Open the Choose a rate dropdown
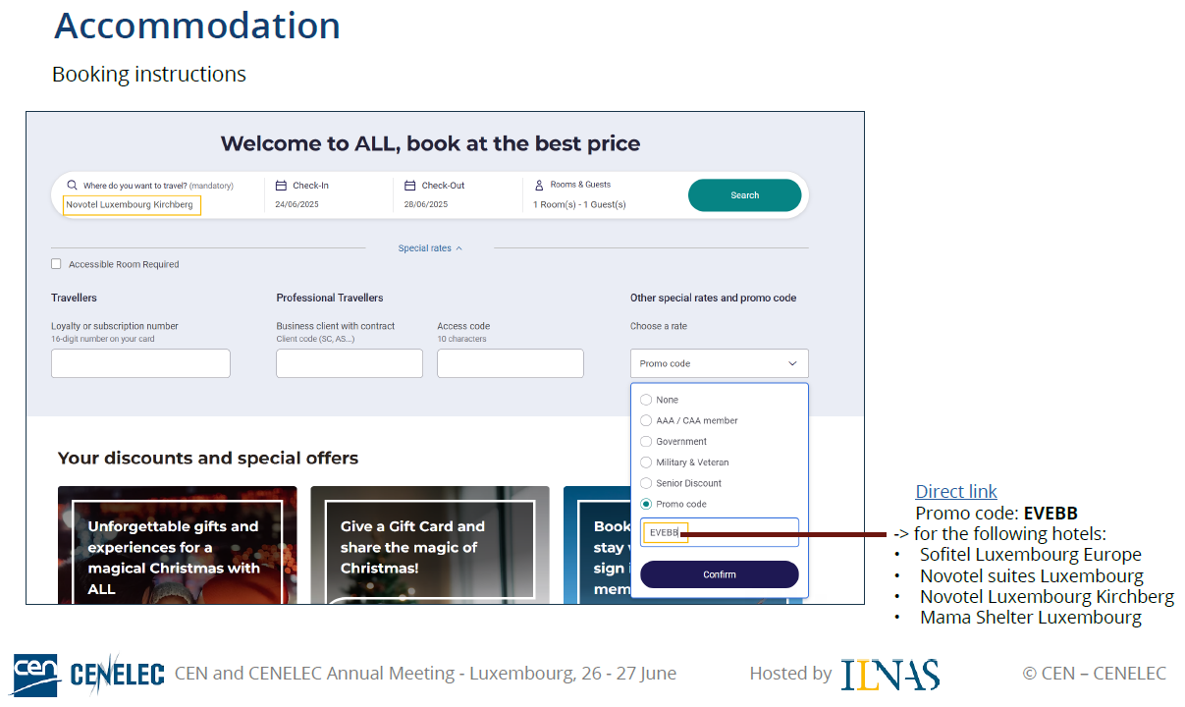 pos(719,363)
